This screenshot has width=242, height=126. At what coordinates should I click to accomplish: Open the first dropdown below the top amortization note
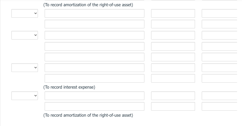point(25,14)
